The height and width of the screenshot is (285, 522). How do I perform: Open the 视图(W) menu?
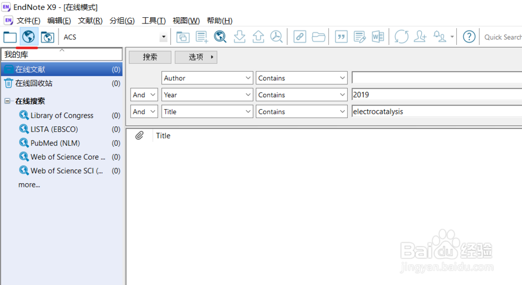pyautogui.click(x=186, y=21)
